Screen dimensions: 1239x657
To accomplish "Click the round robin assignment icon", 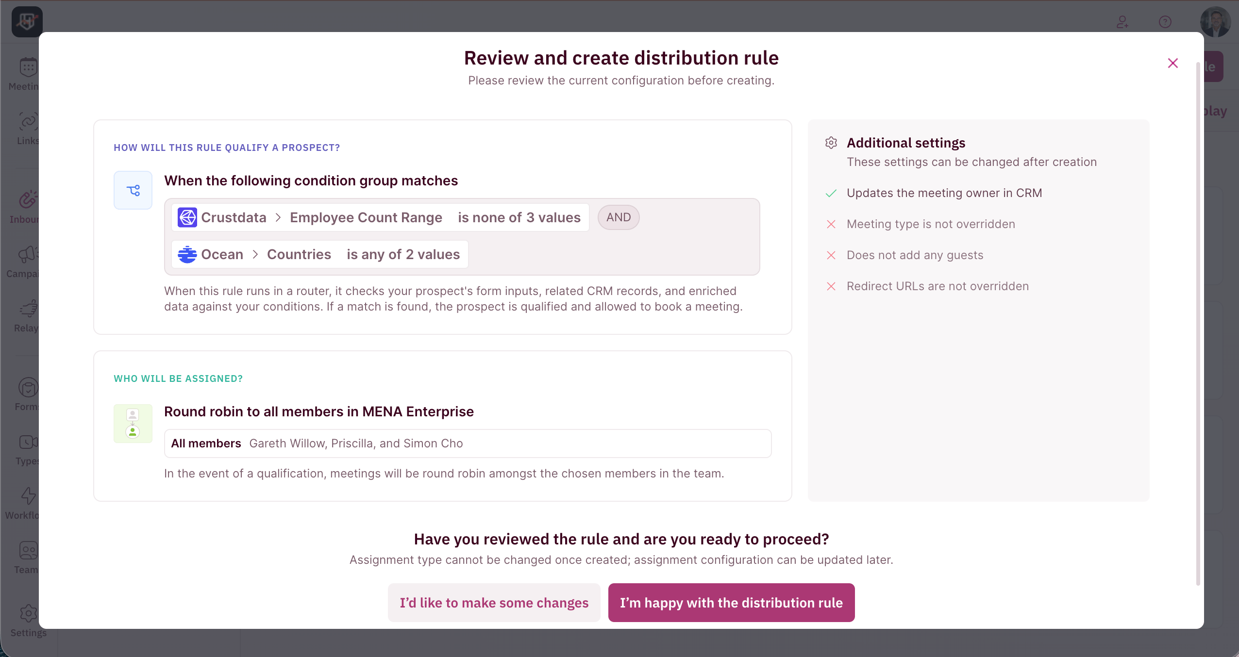I will tap(133, 423).
